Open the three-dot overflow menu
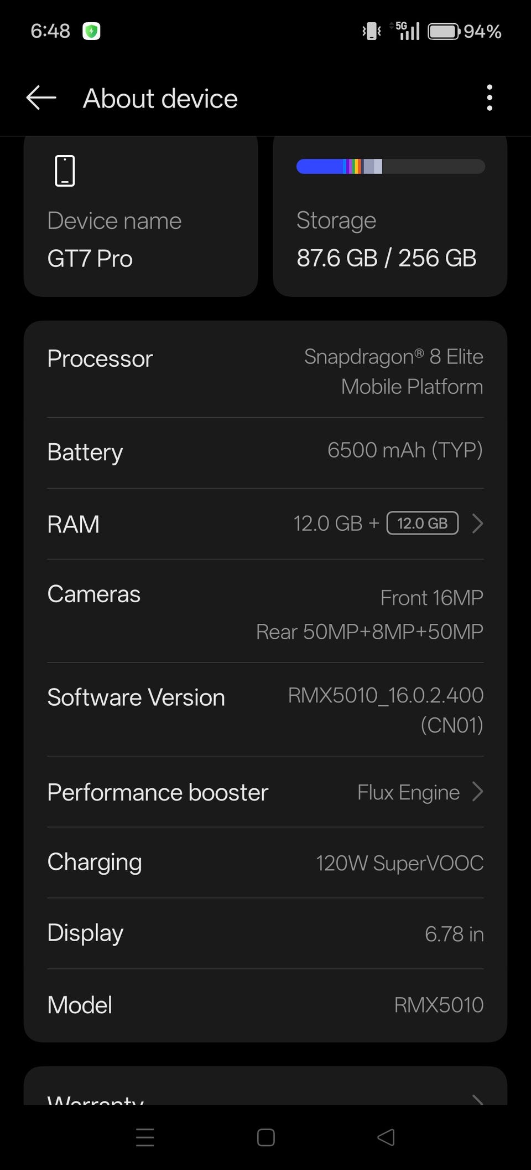 pos(489,98)
